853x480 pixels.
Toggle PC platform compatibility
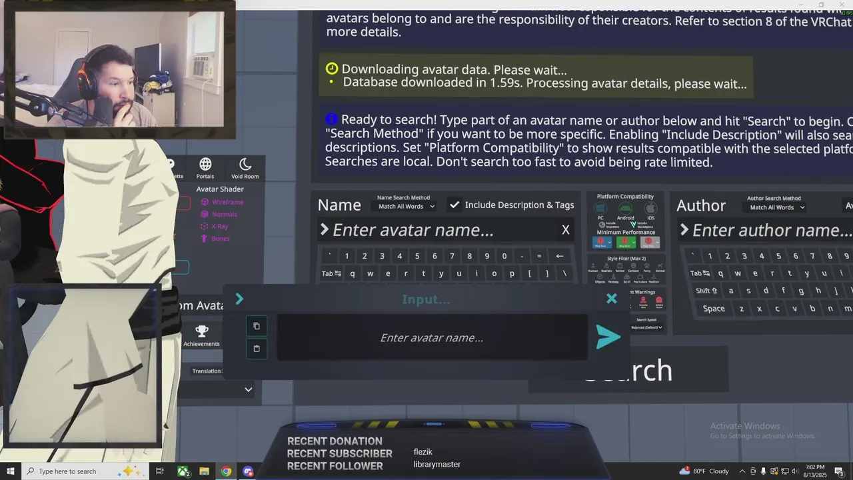[600, 209]
